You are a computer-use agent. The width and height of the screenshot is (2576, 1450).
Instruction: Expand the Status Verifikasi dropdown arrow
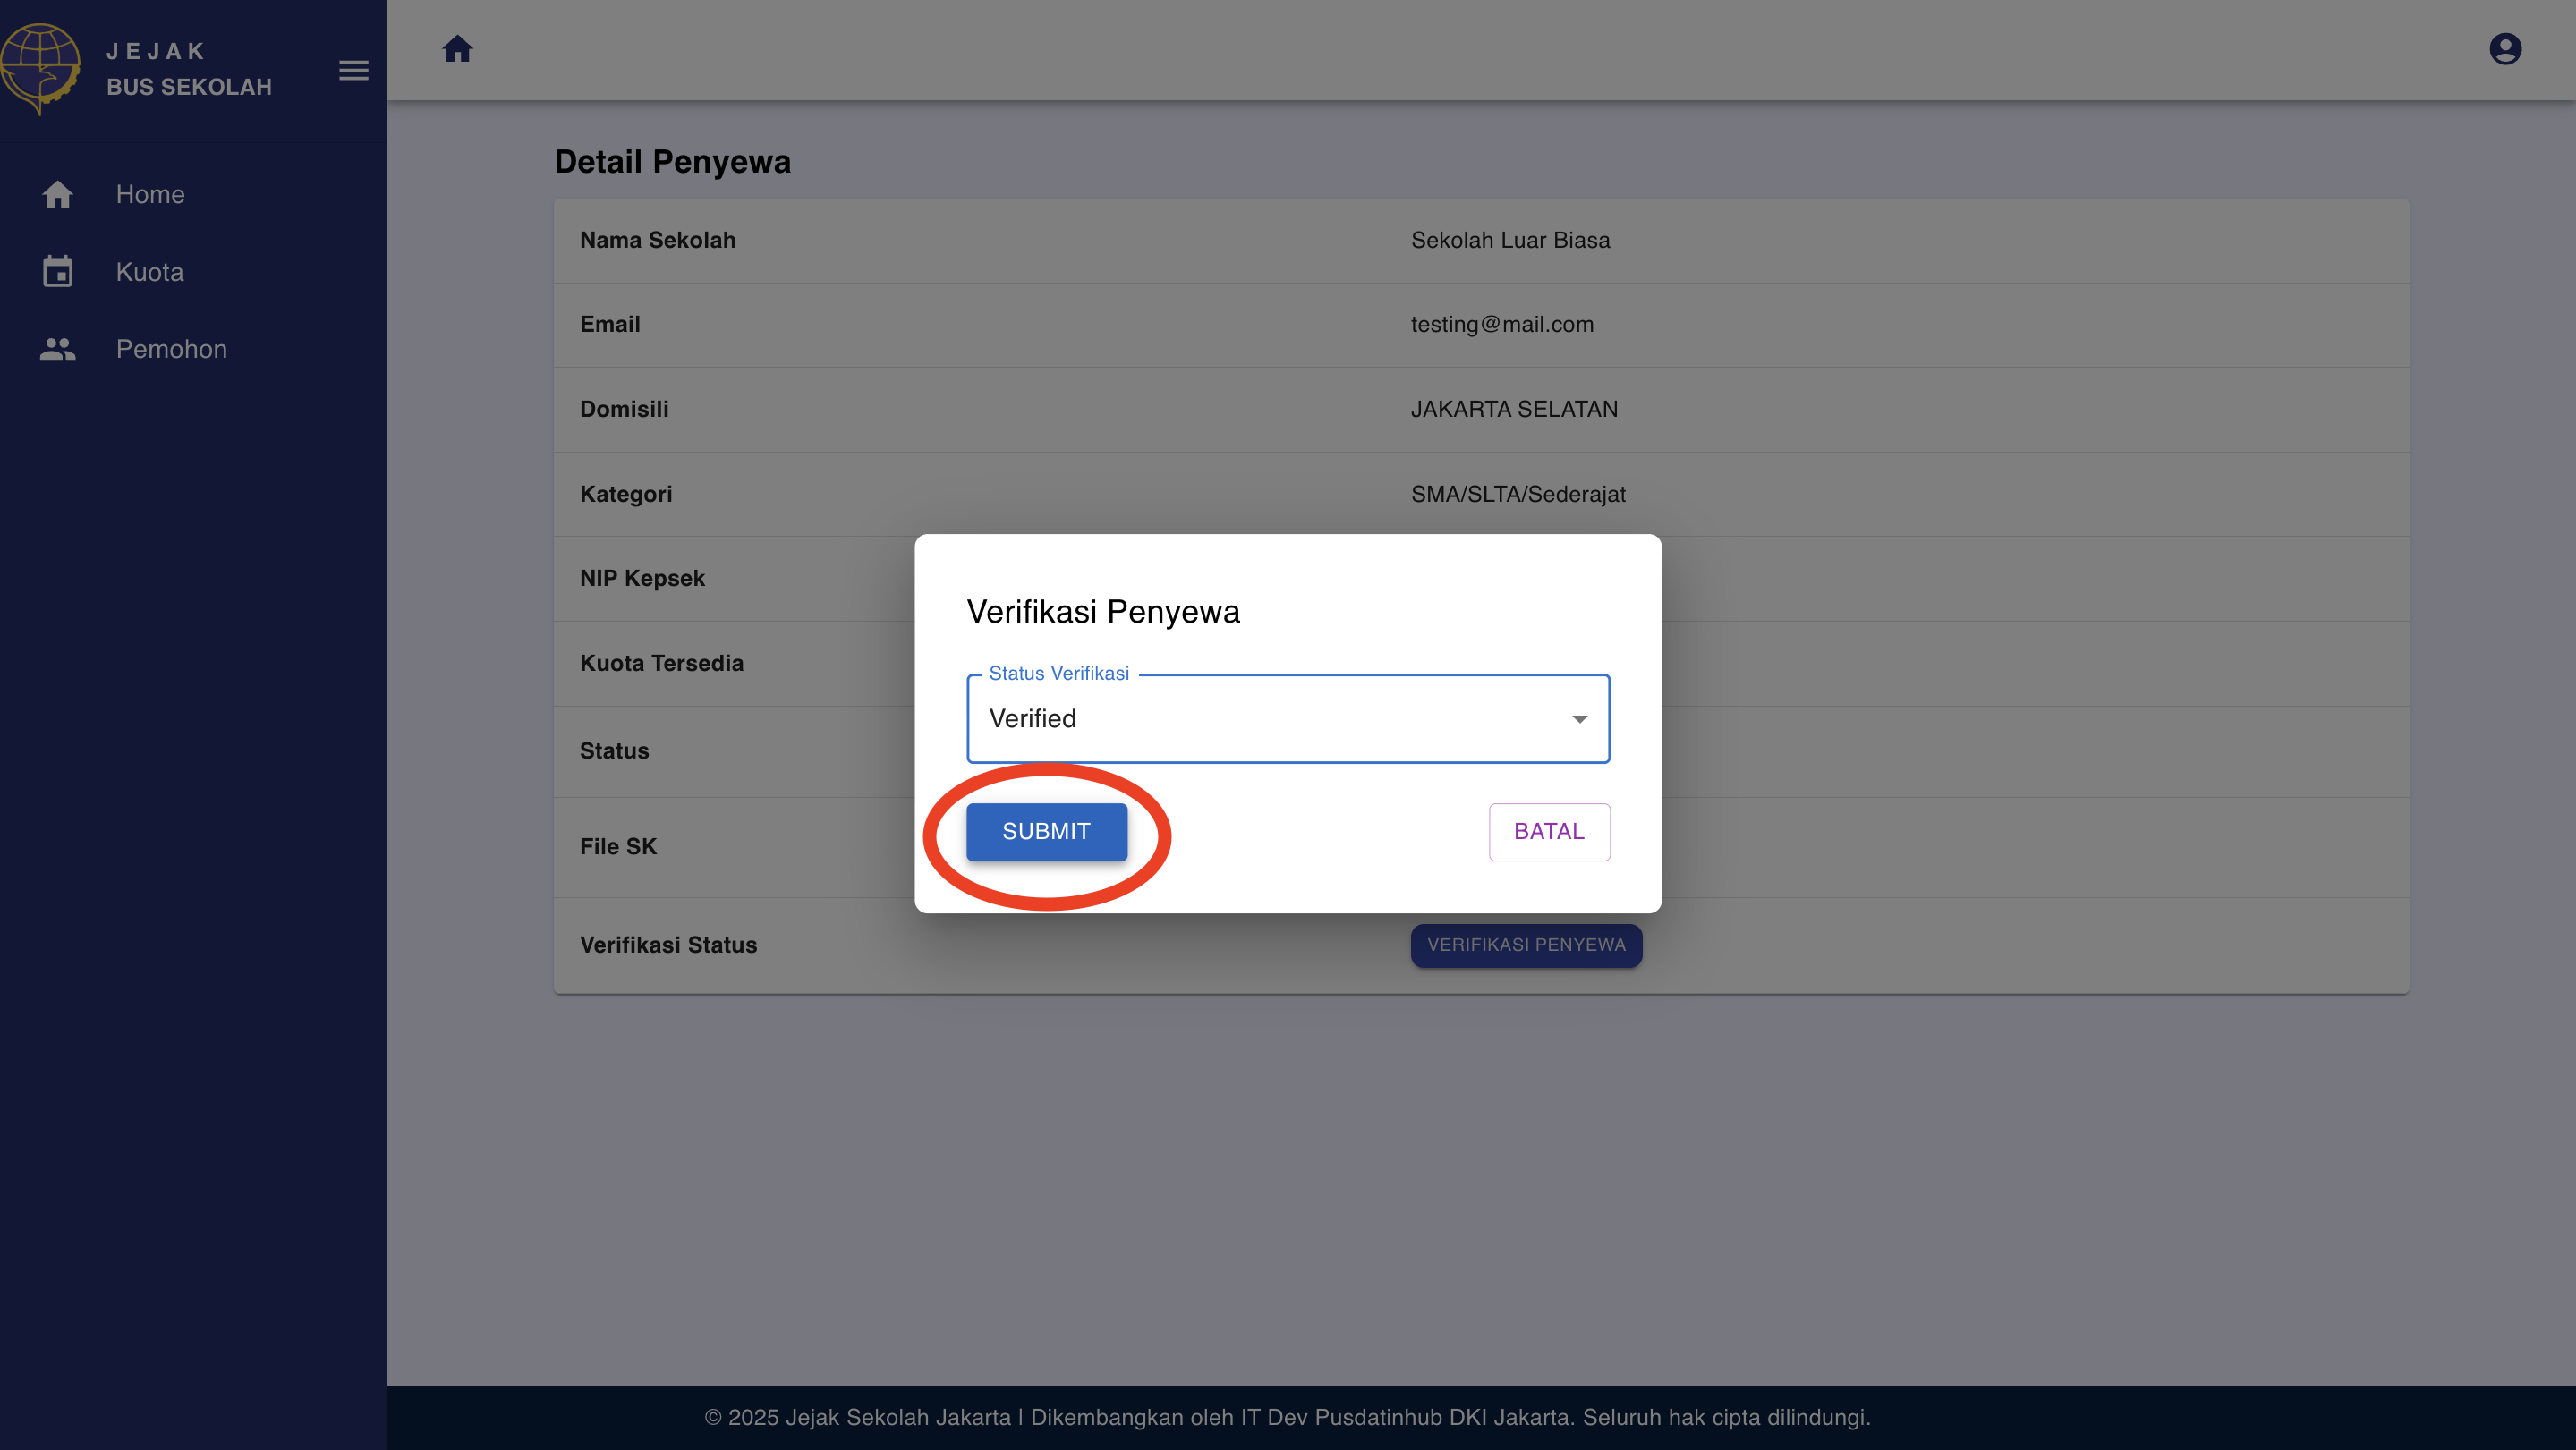pos(1579,719)
